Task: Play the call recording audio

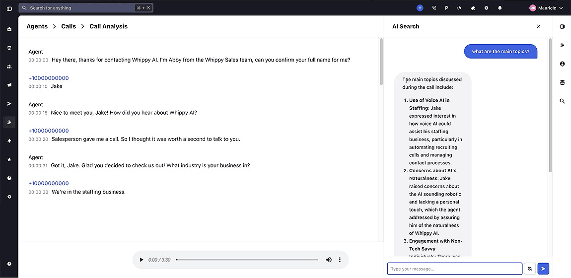Action: tap(142, 260)
